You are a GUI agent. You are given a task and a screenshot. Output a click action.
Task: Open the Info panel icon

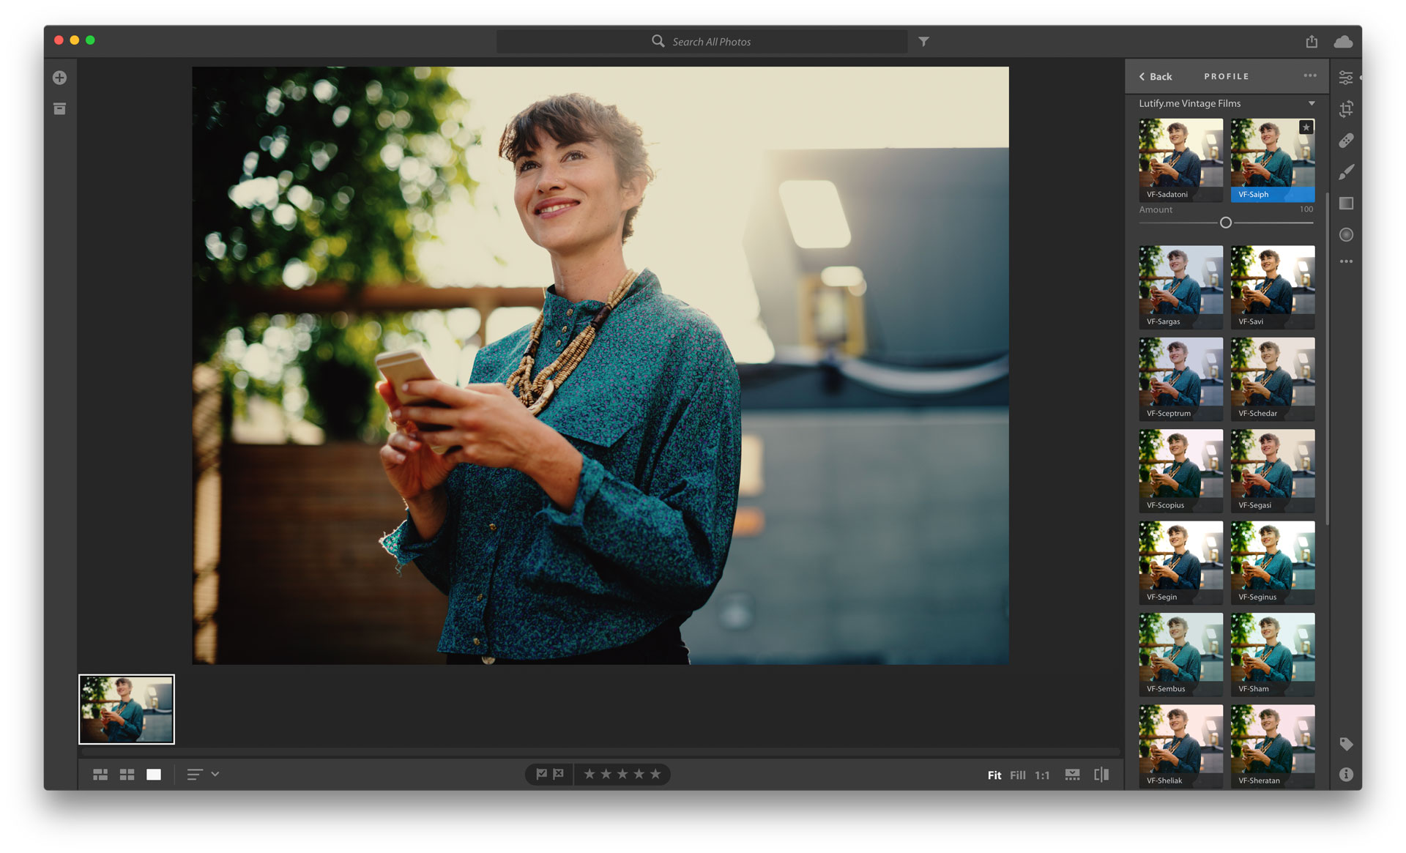(1346, 775)
